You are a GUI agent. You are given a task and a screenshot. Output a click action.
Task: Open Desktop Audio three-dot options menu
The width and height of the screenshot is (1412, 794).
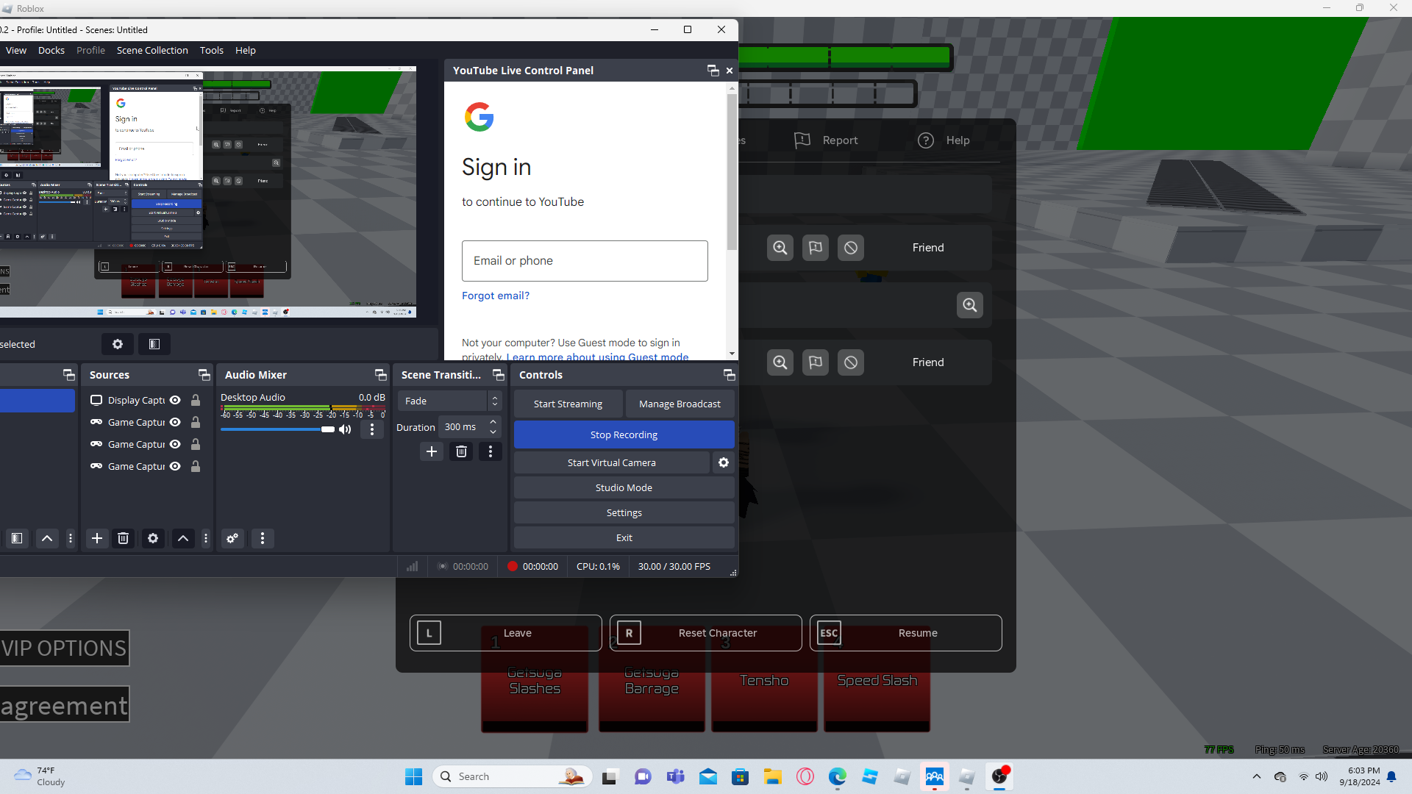tap(372, 429)
